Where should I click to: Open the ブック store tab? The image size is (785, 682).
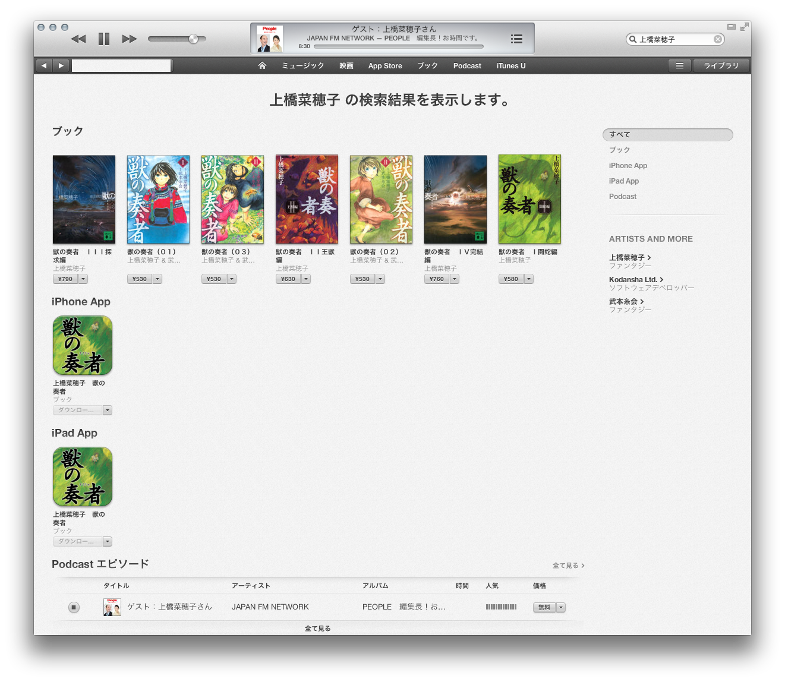click(x=427, y=66)
